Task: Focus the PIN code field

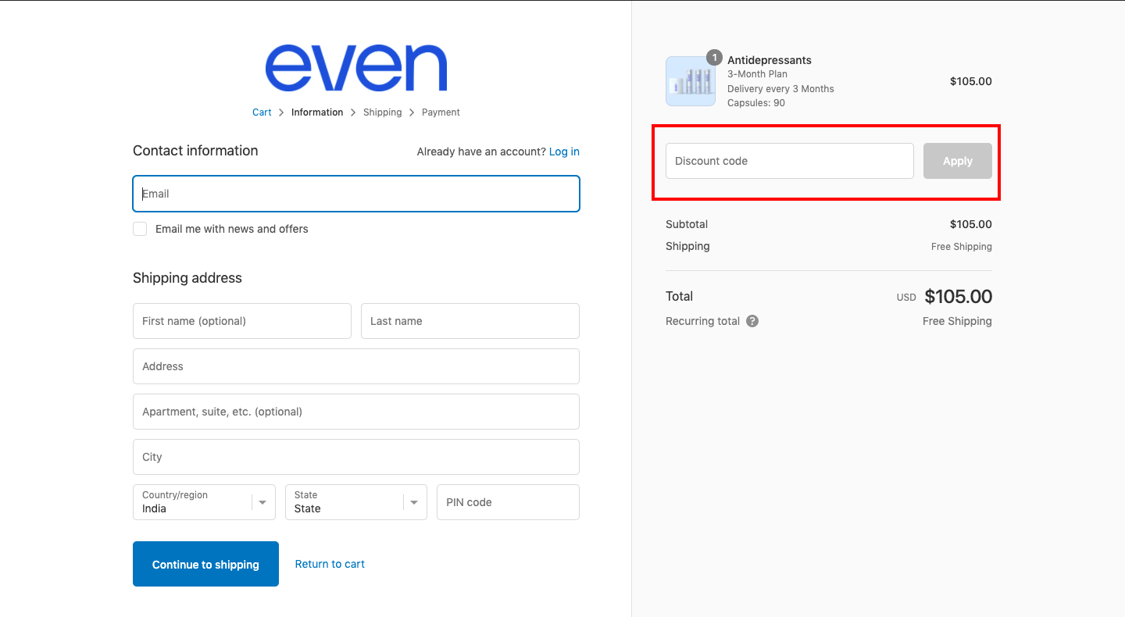Action: 508,502
